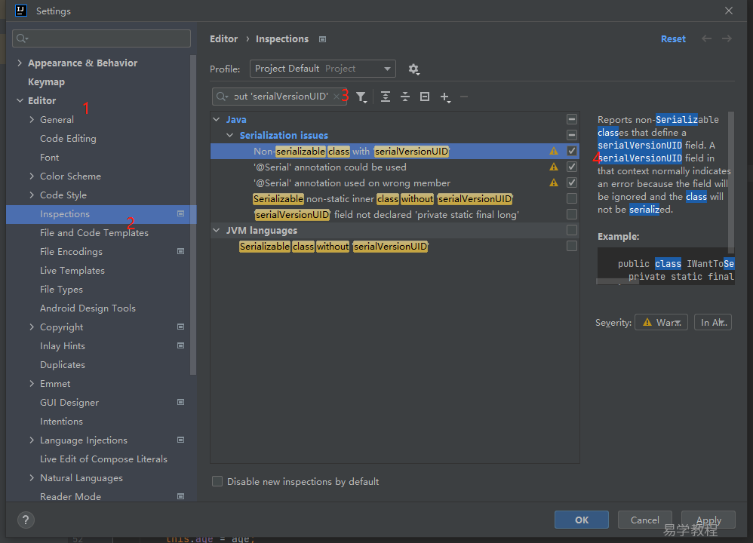
Task: Click the search magnifier in inspections filter field
Action: [222, 97]
